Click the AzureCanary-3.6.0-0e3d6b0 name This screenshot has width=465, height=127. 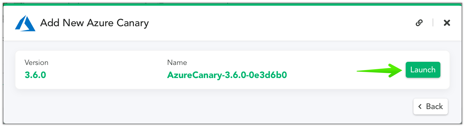coord(227,75)
